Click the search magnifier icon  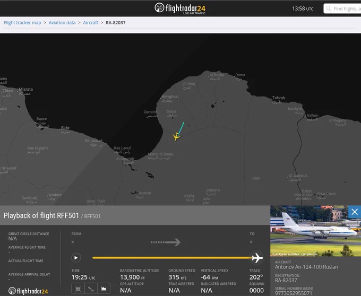pos(329,8)
